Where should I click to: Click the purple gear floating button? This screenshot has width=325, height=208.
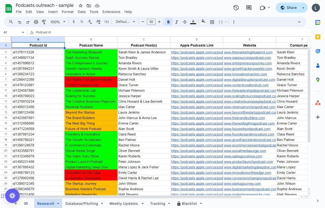[x=12, y=196]
